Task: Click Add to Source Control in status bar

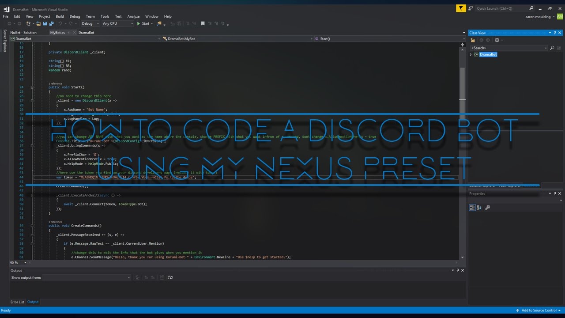Action: pyautogui.click(x=539, y=310)
